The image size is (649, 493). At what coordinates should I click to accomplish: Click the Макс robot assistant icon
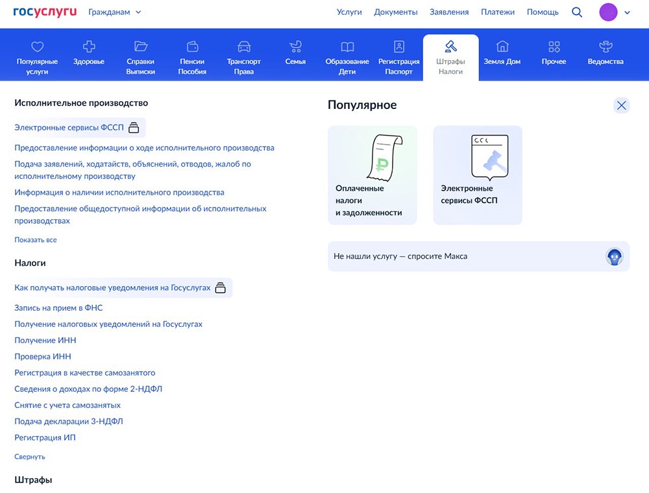(615, 256)
